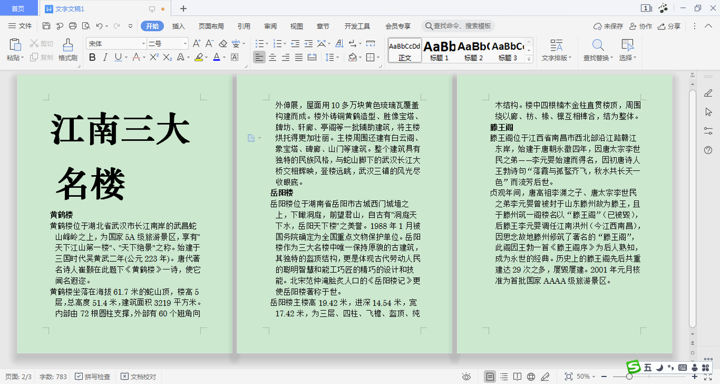720x384 pixels.
Task: Apply yellow text highlight
Action: pyautogui.click(x=198, y=56)
